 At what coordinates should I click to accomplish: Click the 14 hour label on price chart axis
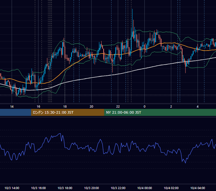point(12,107)
